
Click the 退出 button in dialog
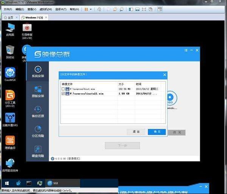click(x=136, y=131)
